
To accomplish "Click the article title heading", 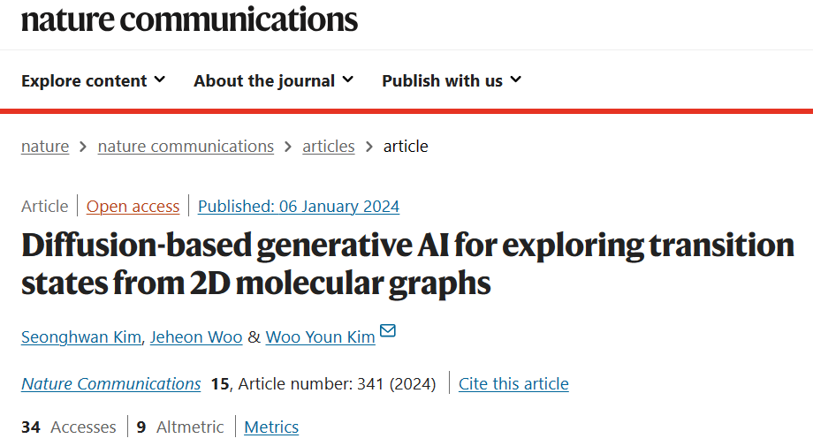I will 407,264.
